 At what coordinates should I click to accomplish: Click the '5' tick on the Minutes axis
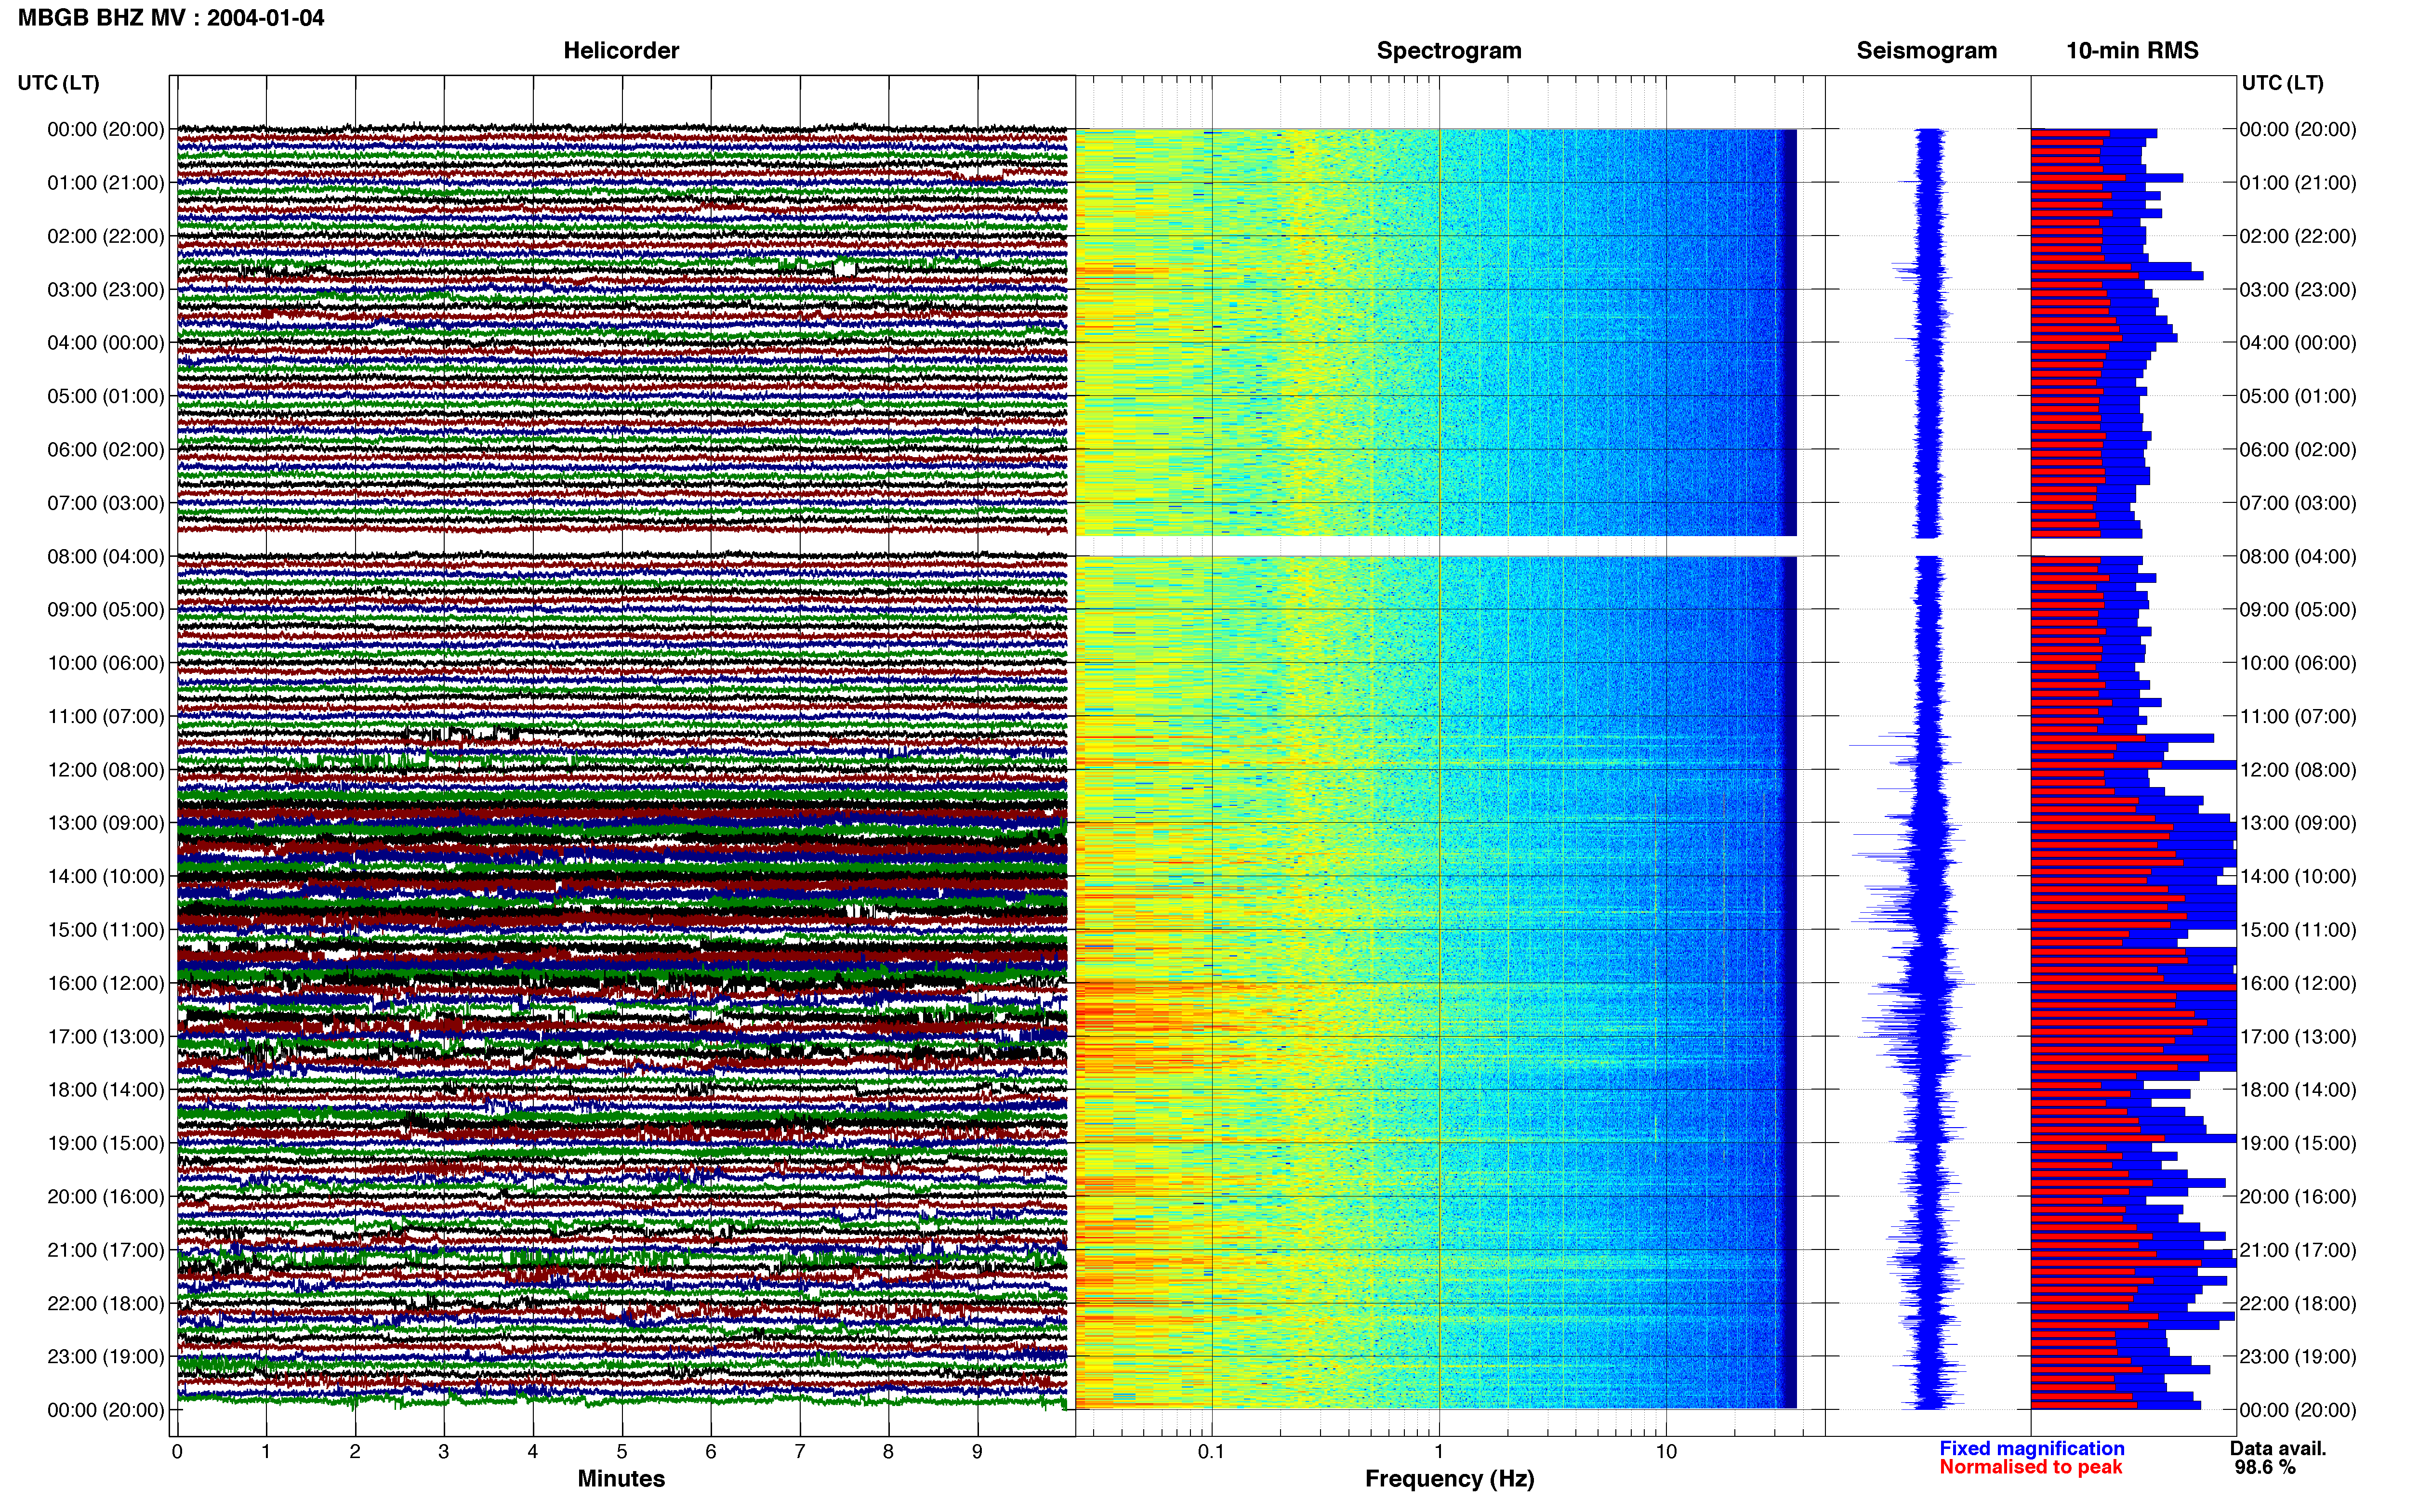point(622,1452)
